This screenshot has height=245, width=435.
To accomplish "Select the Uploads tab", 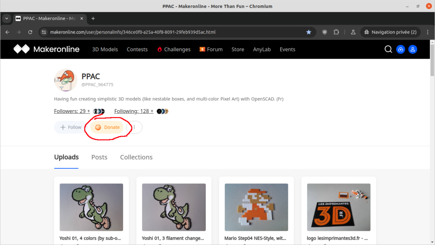I will (x=66, y=157).
